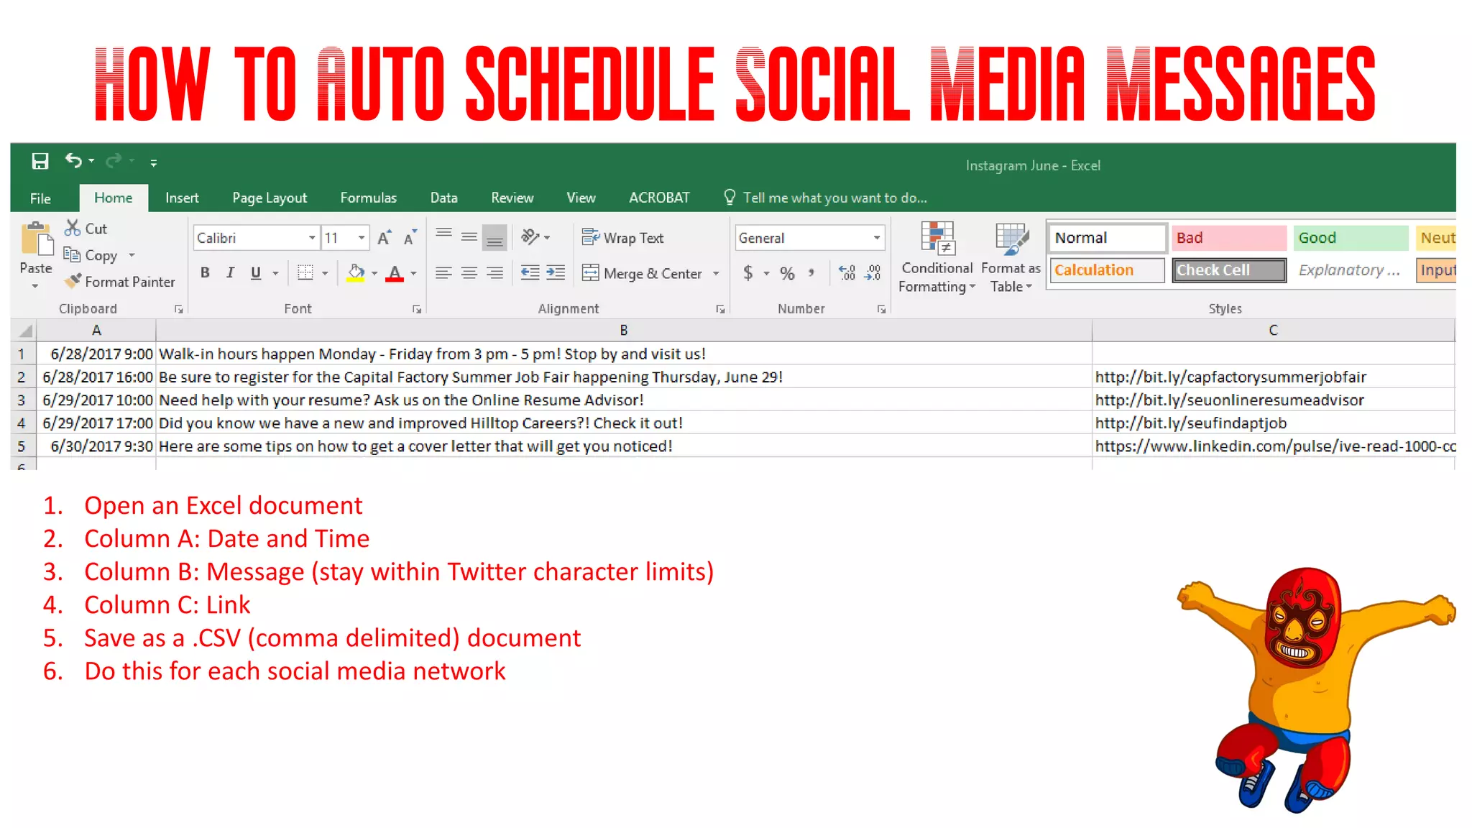
Task: Apply the yellow Fill Color bucket
Action: [356, 273]
